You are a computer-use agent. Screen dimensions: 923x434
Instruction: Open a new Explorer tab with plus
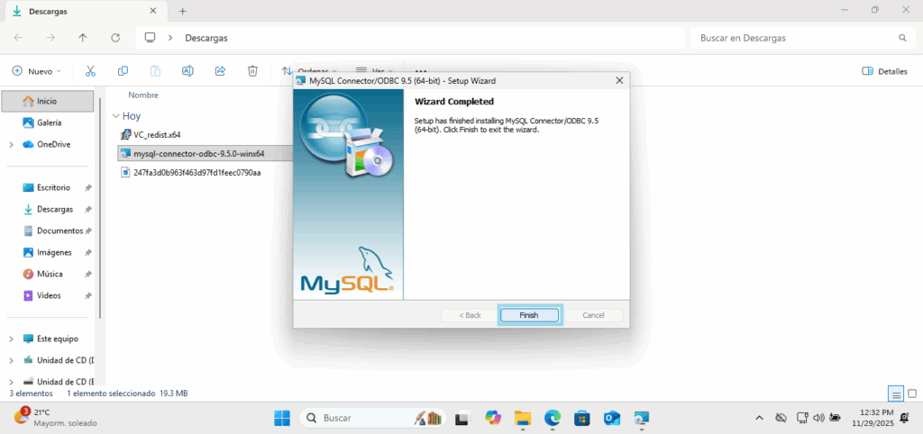pyautogui.click(x=182, y=11)
